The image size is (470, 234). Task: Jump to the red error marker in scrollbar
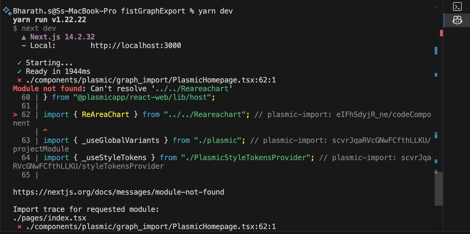(x=441, y=33)
